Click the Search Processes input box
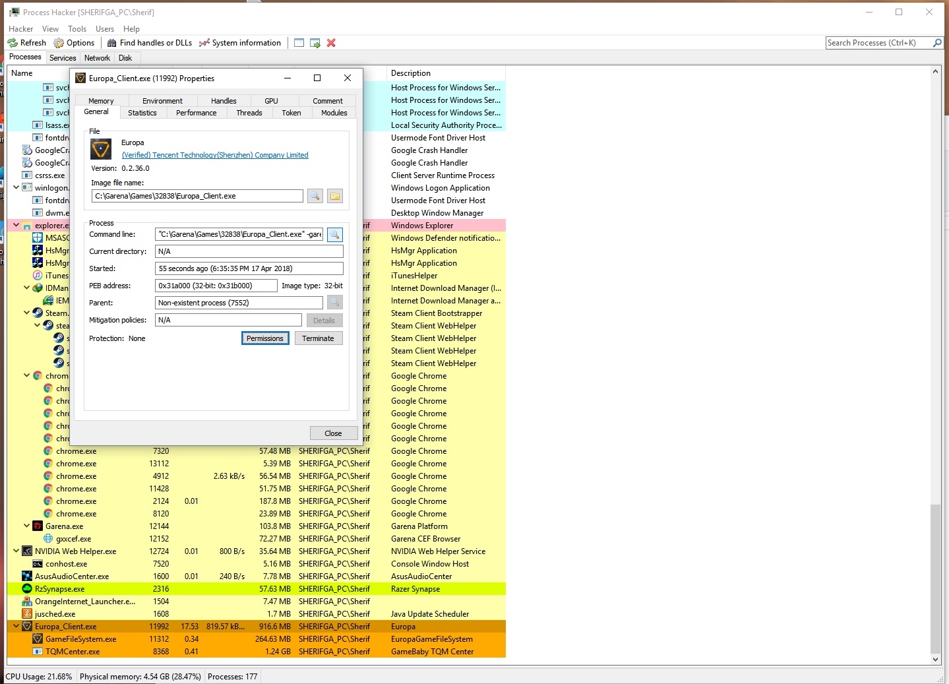 coord(879,43)
